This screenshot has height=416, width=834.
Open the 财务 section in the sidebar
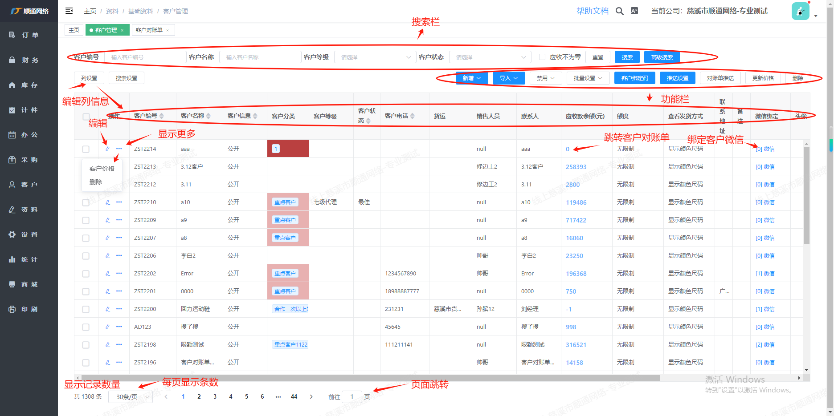[29, 60]
